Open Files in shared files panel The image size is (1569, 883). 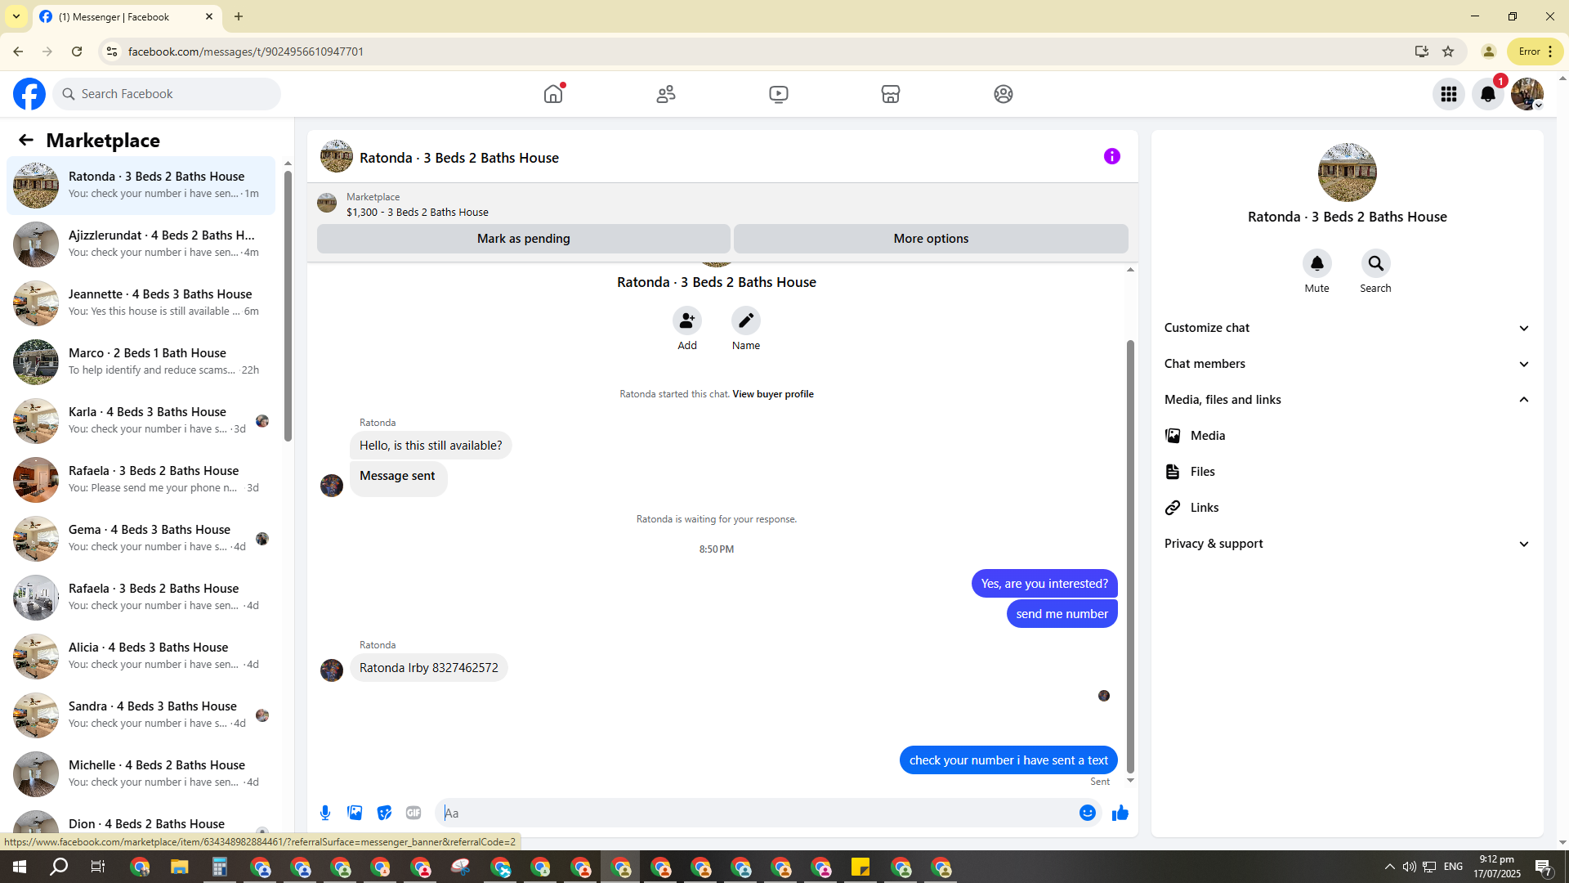tap(1347, 472)
